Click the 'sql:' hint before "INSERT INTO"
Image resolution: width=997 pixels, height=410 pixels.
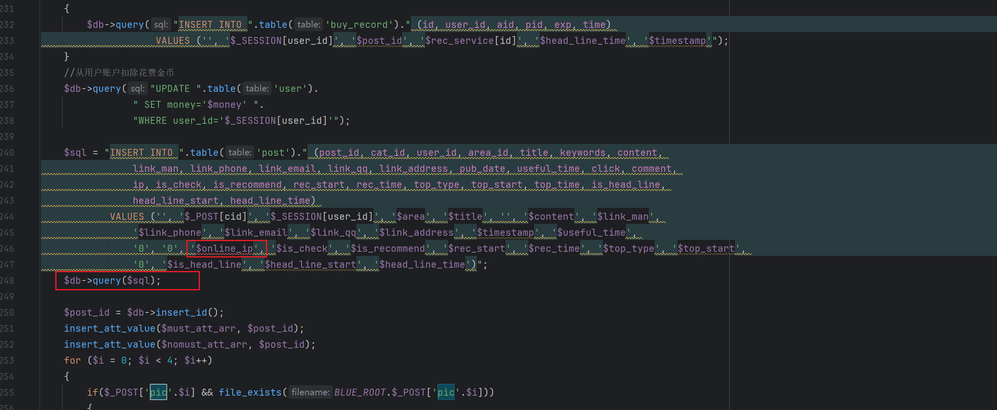(x=161, y=25)
